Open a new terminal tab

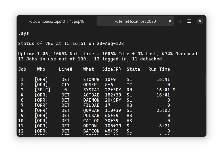pyautogui.click(x=180, y=21)
